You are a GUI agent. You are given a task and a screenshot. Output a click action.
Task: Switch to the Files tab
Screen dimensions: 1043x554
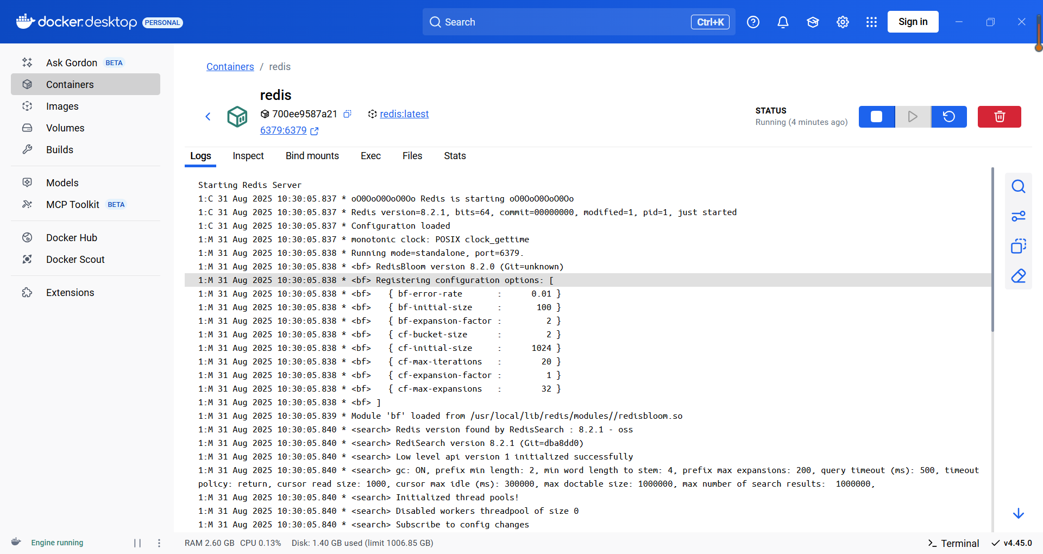[x=412, y=156]
